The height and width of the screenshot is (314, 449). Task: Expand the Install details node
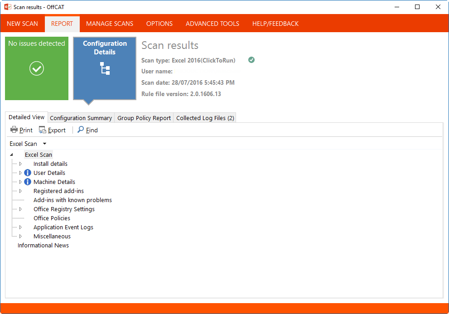(x=20, y=164)
